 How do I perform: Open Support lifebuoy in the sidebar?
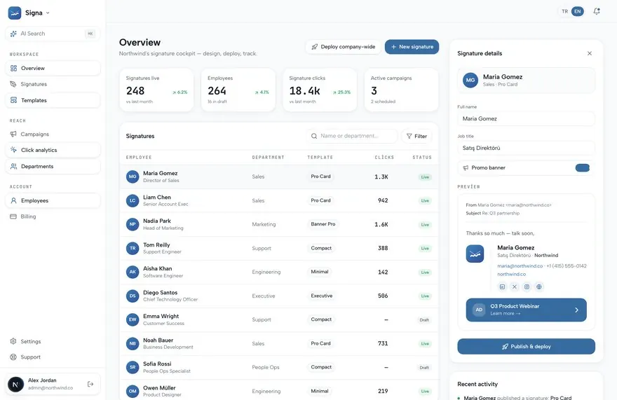tap(13, 357)
